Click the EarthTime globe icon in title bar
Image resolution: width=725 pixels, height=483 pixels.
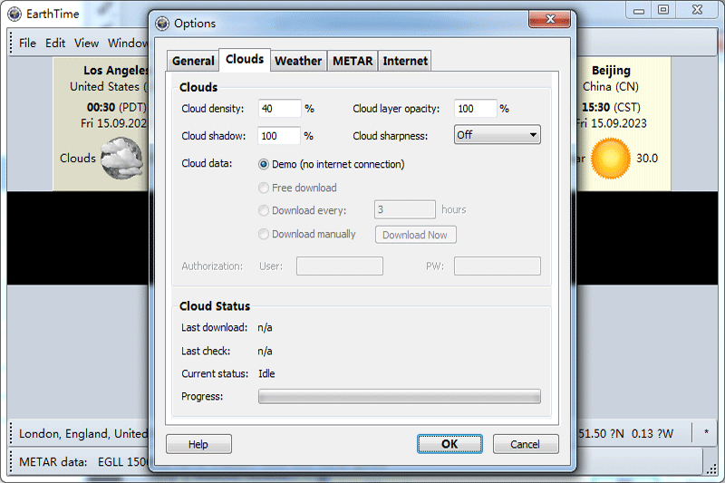click(14, 14)
